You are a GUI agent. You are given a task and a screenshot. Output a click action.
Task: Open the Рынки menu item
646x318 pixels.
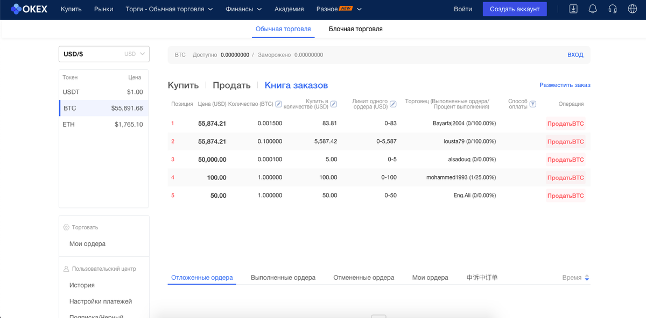pos(103,9)
